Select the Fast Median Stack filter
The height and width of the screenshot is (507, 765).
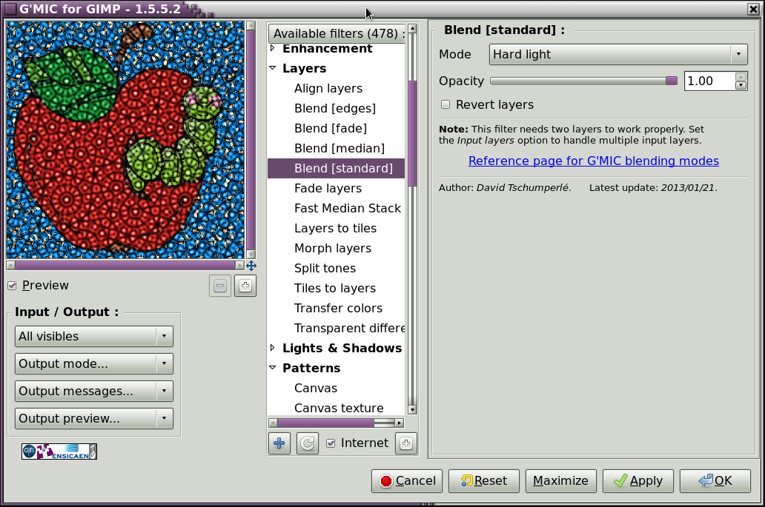point(336,208)
